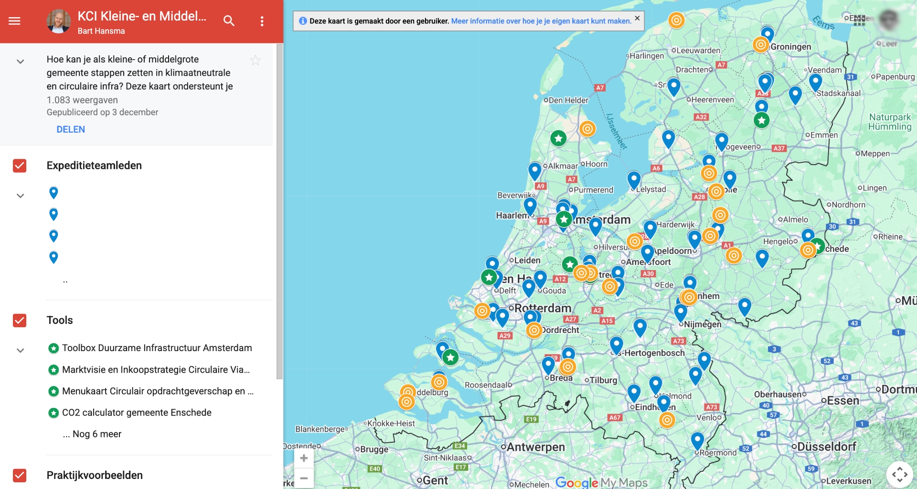Open the search icon in the map header
Image resolution: width=917 pixels, height=489 pixels.
(229, 21)
